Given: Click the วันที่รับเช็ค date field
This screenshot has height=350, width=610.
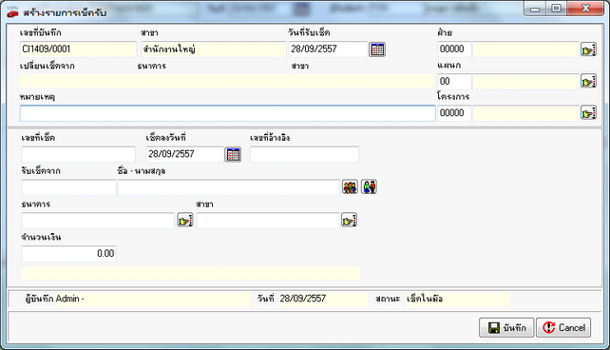Looking at the screenshot, I should (328, 49).
